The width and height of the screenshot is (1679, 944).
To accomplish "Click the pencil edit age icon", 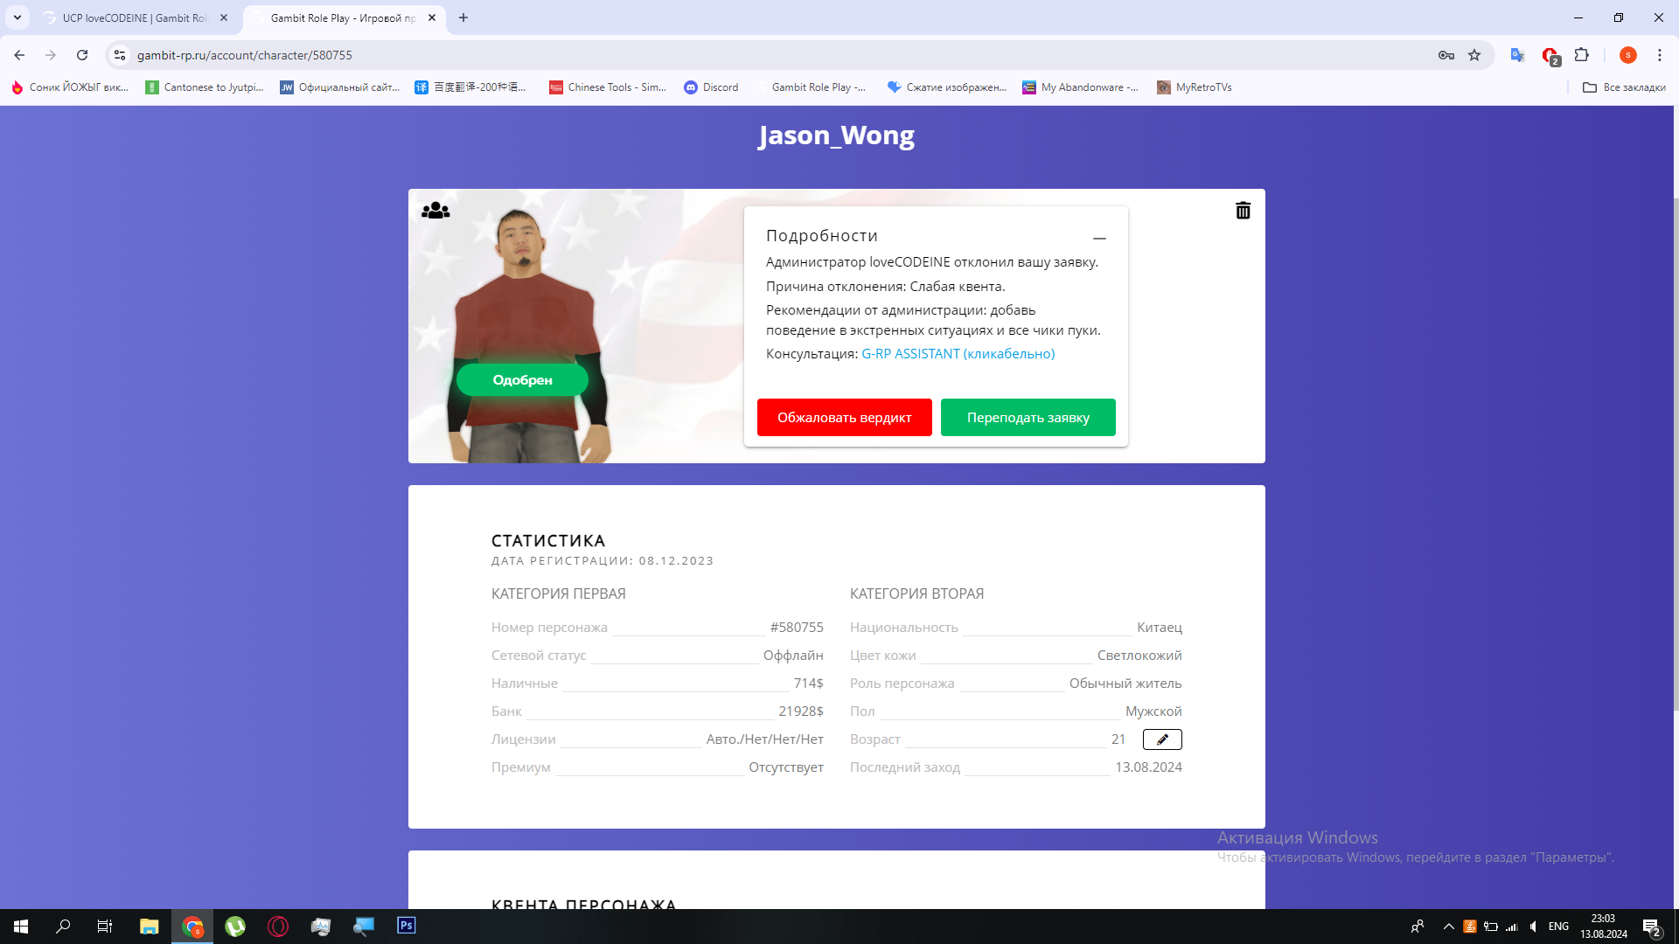I will click(x=1162, y=739).
